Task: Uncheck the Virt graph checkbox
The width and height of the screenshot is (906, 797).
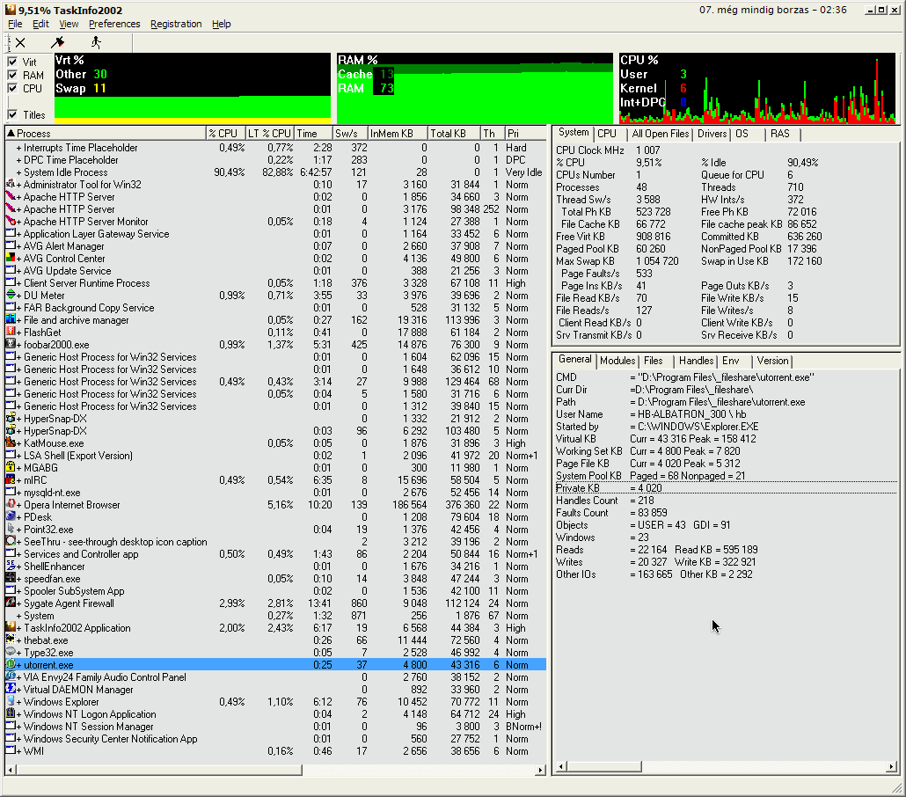Action: point(12,62)
